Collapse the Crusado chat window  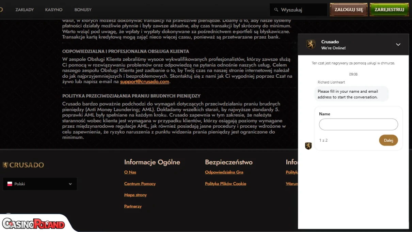click(x=398, y=45)
